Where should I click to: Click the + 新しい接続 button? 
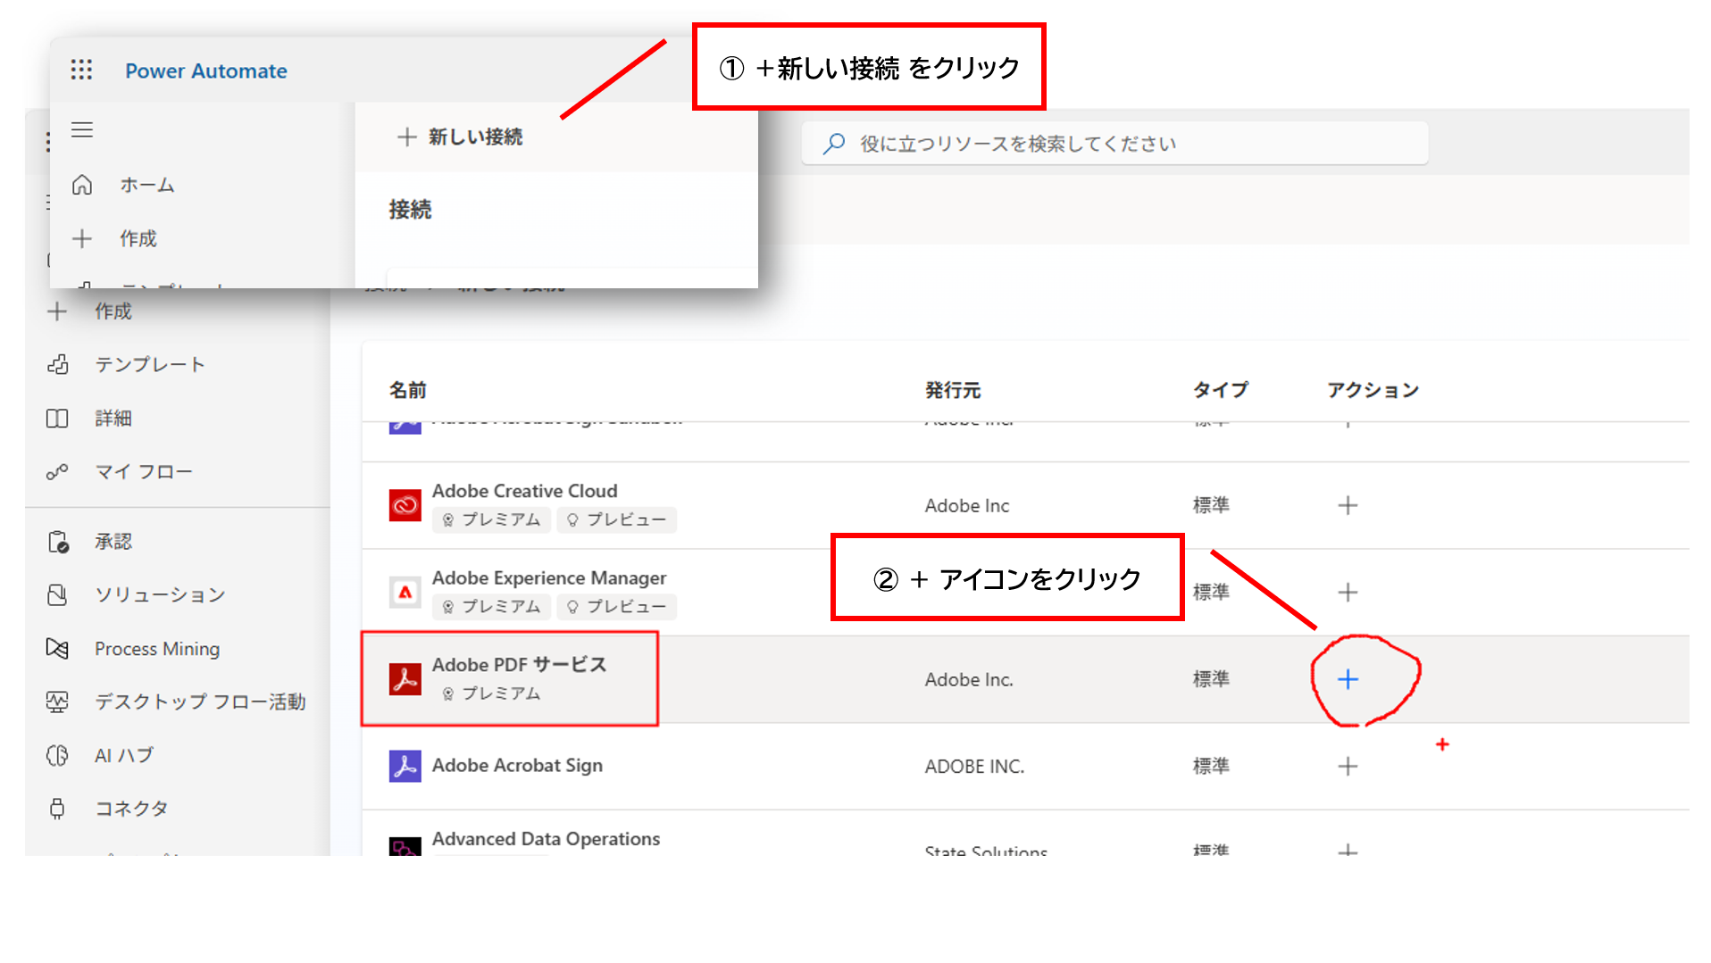click(460, 137)
